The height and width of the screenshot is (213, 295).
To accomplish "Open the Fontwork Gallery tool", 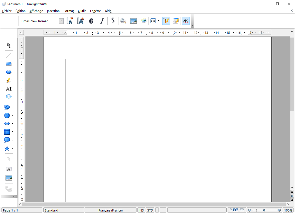I will (9, 169).
